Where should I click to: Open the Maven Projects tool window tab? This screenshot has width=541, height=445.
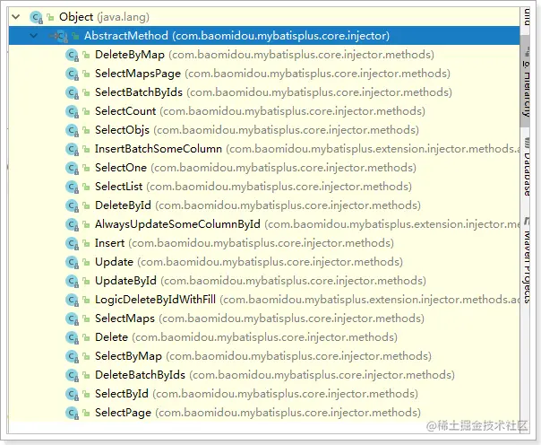(526, 261)
